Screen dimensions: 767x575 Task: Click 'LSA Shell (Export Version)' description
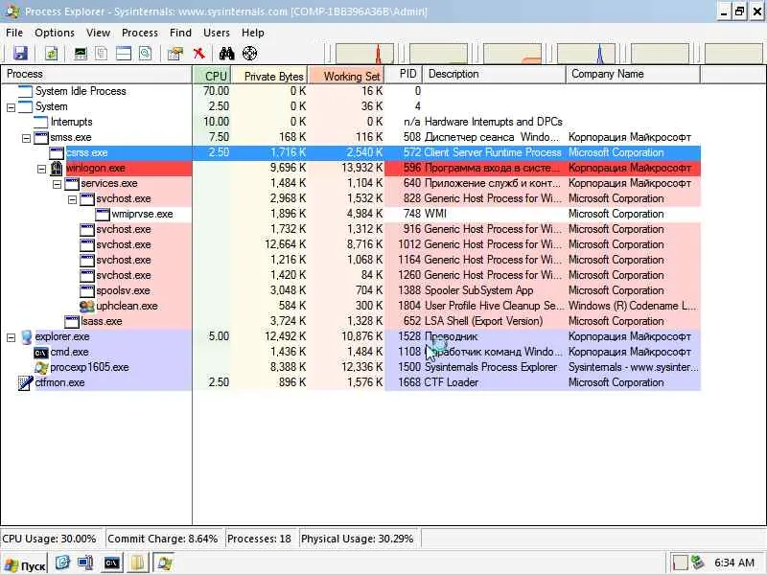483,321
